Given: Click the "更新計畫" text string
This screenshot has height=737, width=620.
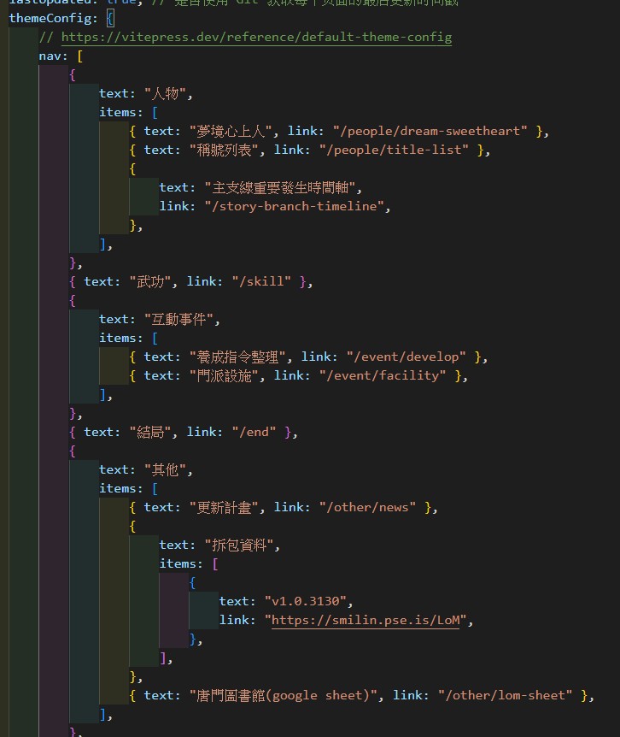Looking at the screenshot, I should point(231,507).
